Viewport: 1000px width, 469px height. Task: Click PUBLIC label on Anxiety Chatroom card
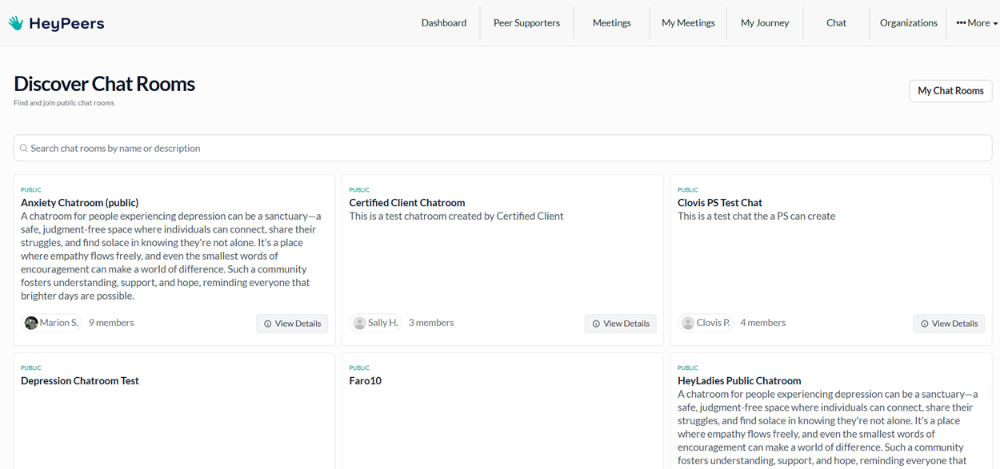(x=31, y=190)
